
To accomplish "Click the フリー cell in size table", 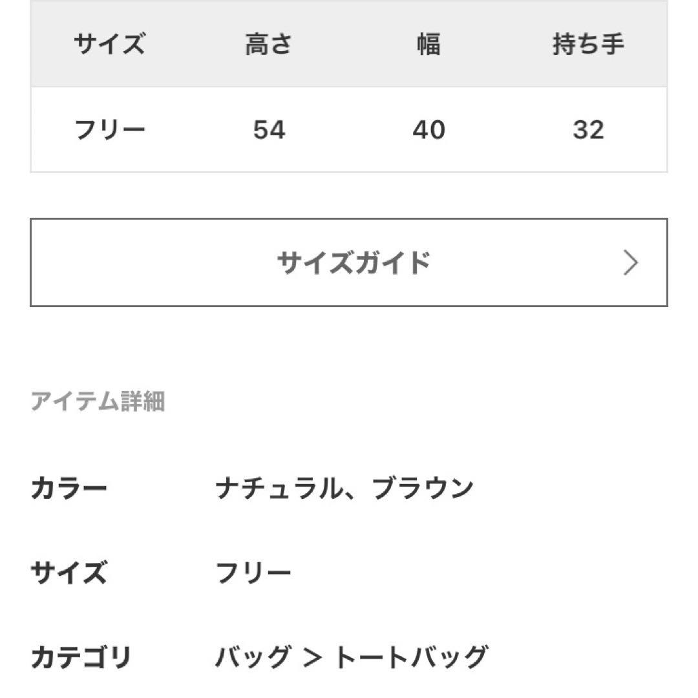I will click(109, 130).
